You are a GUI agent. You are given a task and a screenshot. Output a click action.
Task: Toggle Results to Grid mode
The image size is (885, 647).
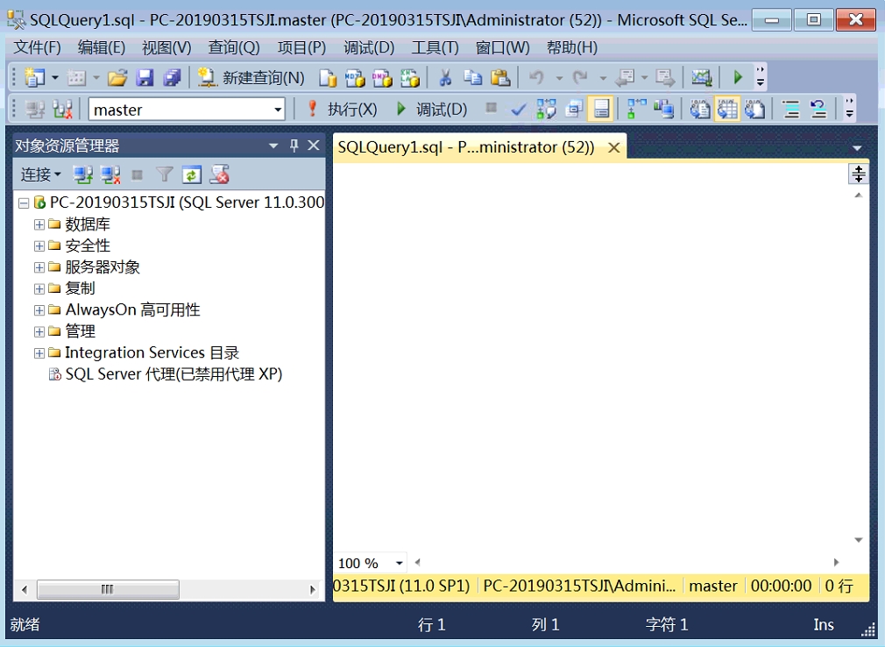click(x=727, y=110)
